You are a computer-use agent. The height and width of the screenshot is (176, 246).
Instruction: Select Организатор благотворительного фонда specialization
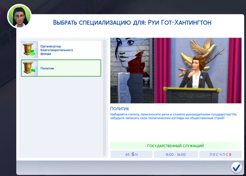pyautogui.click(x=61, y=50)
